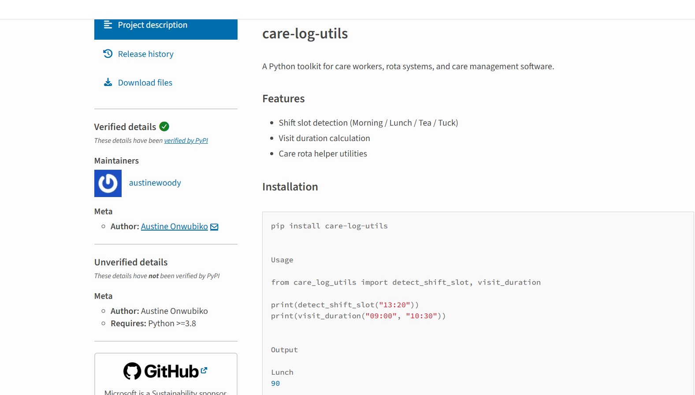Viewport: 695px width, 395px height.
Task: Click the 'Features' heading
Action: [x=283, y=99]
